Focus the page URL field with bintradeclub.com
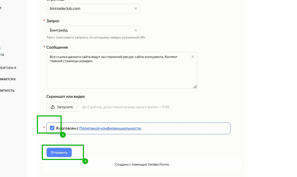Viewport: 297px width, 177px height. [90, 9]
